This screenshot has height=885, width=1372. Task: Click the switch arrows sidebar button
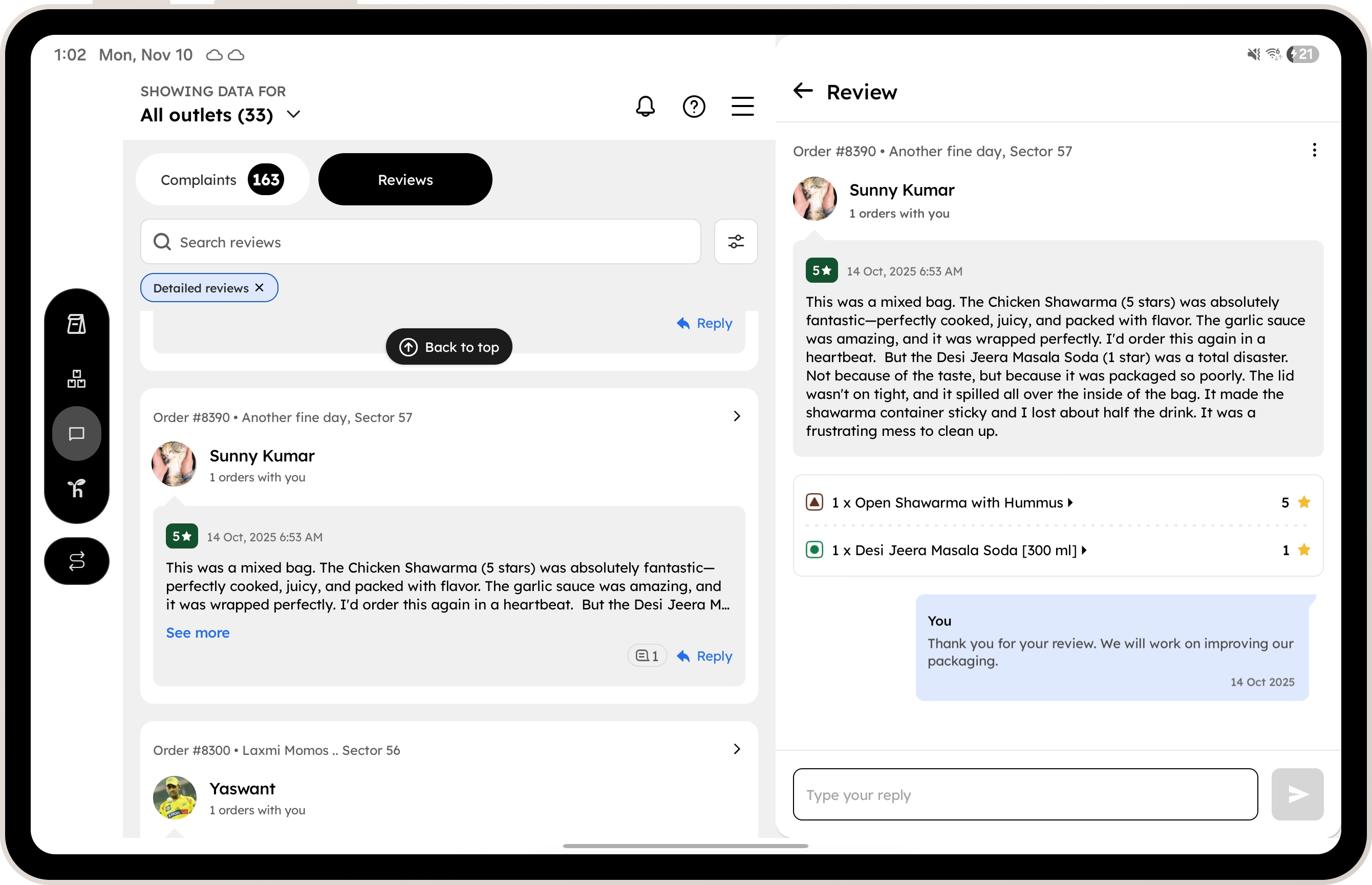pyautogui.click(x=76, y=561)
